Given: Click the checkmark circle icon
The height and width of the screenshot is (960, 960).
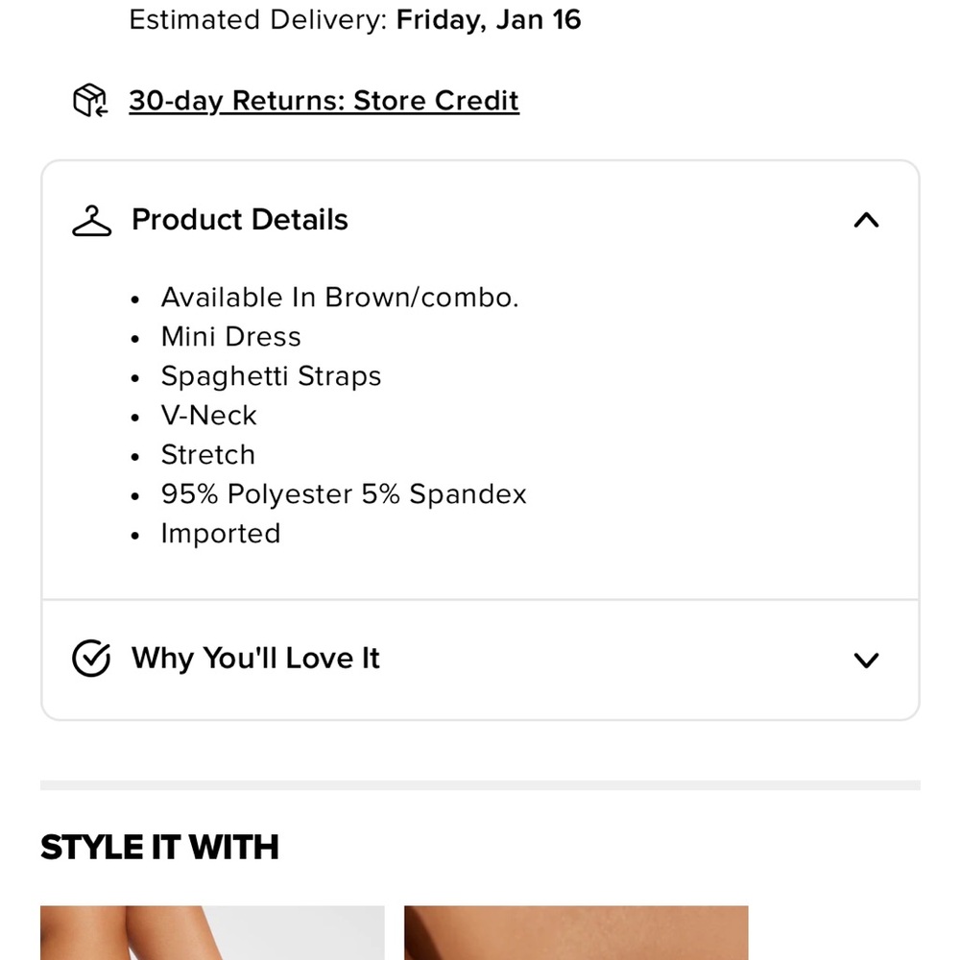Looking at the screenshot, I should pos(91,659).
